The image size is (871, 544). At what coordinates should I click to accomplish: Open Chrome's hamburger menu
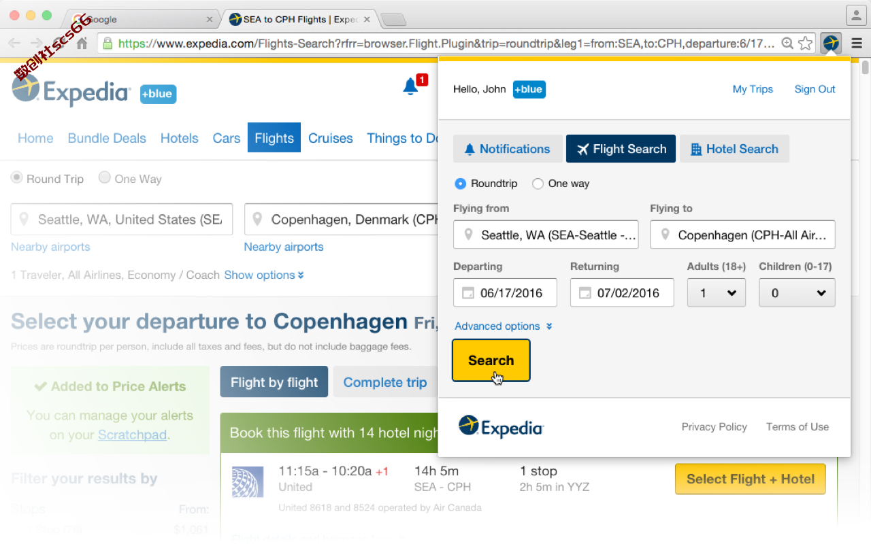pos(857,44)
